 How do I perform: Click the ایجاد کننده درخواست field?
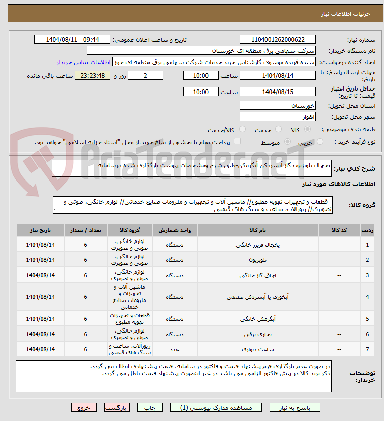click(x=214, y=62)
